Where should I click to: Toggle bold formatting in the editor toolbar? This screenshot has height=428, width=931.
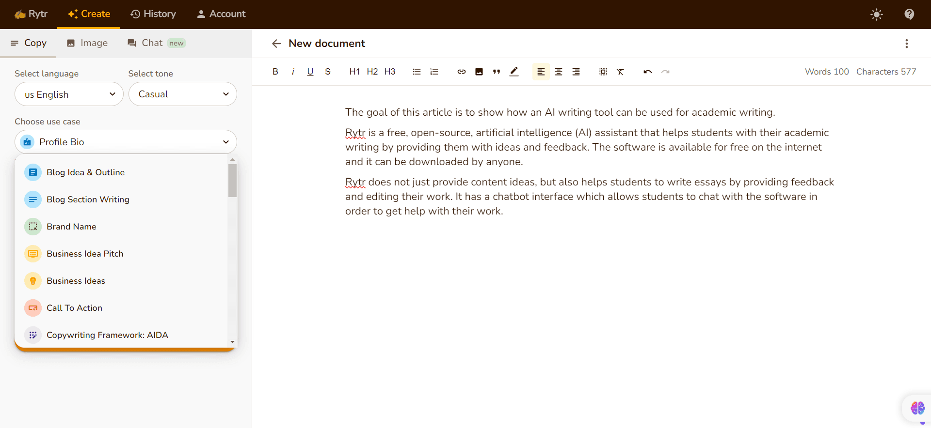tap(275, 72)
